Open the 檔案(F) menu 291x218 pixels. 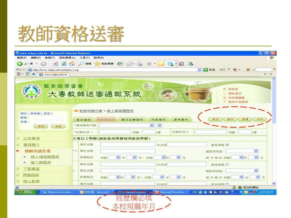tap(22, 58)
